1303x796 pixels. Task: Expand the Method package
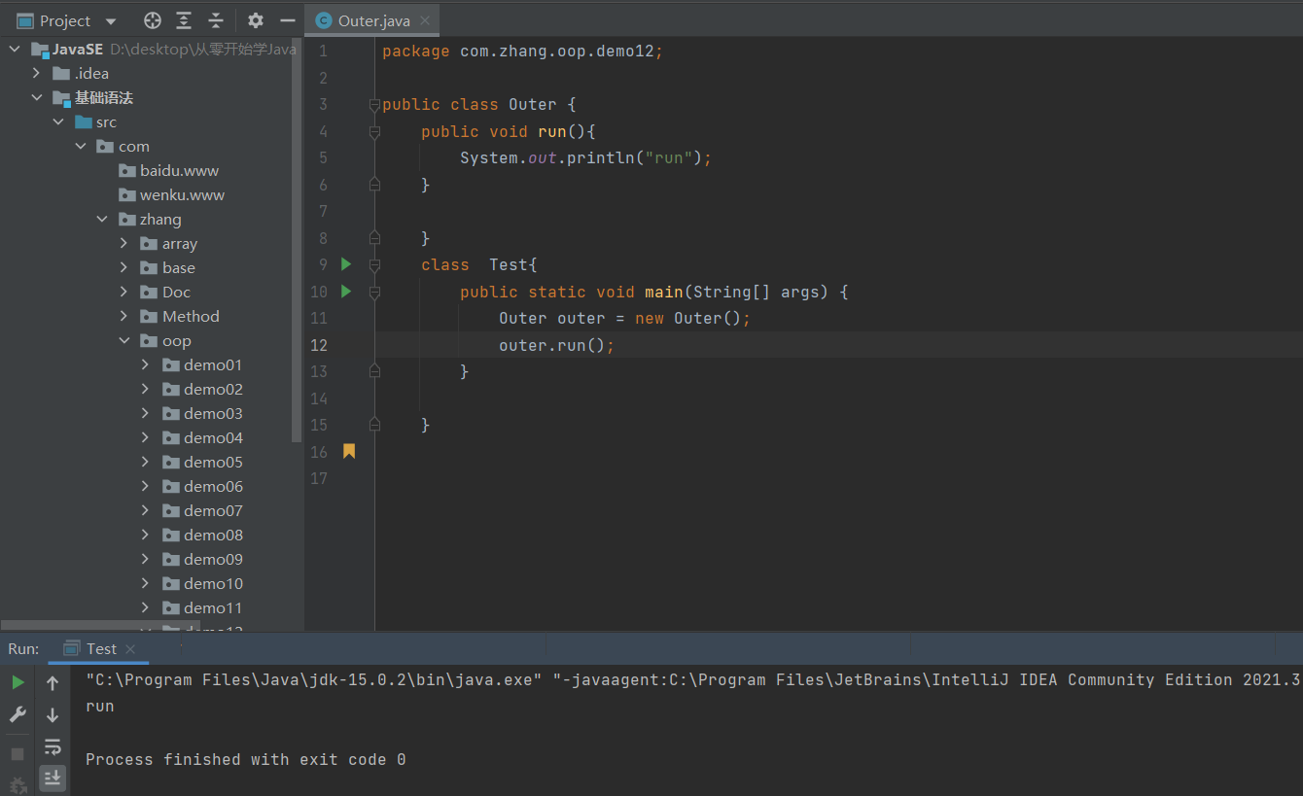[x=123, y=316]
